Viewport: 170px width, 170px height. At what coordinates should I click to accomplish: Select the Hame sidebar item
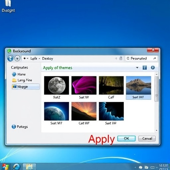19,74
